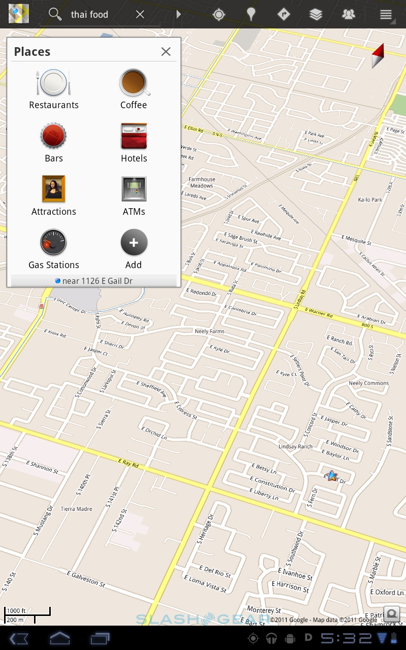
Task: Tap the 5:32 clock in system bar
Action: pyautogui.click(x=347, y=639)
